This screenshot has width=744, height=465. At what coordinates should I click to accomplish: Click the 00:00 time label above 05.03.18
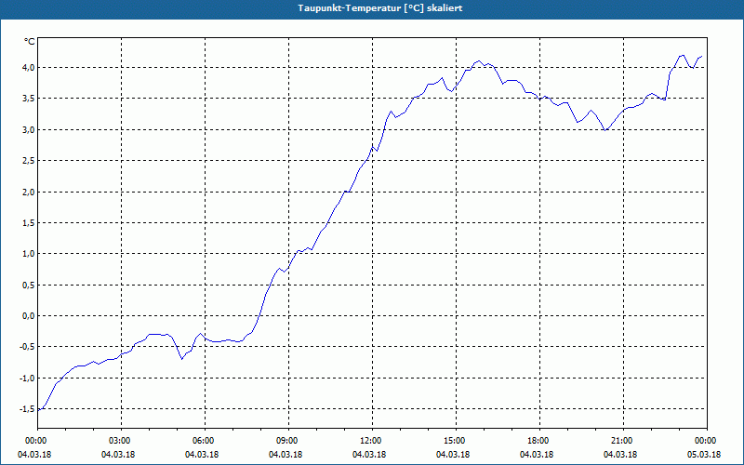tap(705, 441)
